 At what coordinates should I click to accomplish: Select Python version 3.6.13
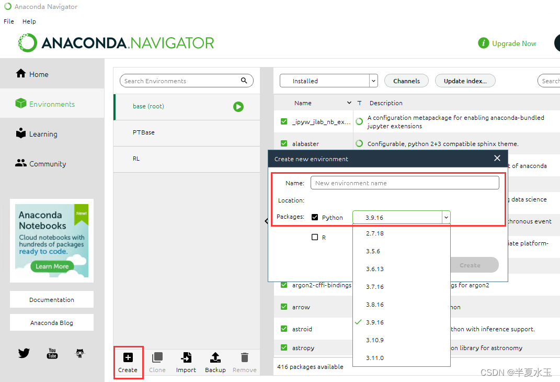coord(401,269)
